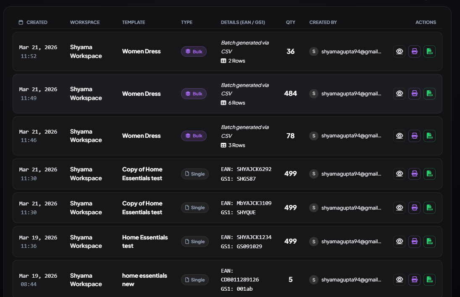Click the CREATED BY column header
Screen dimensions: 460x297
tap(323, 22)
